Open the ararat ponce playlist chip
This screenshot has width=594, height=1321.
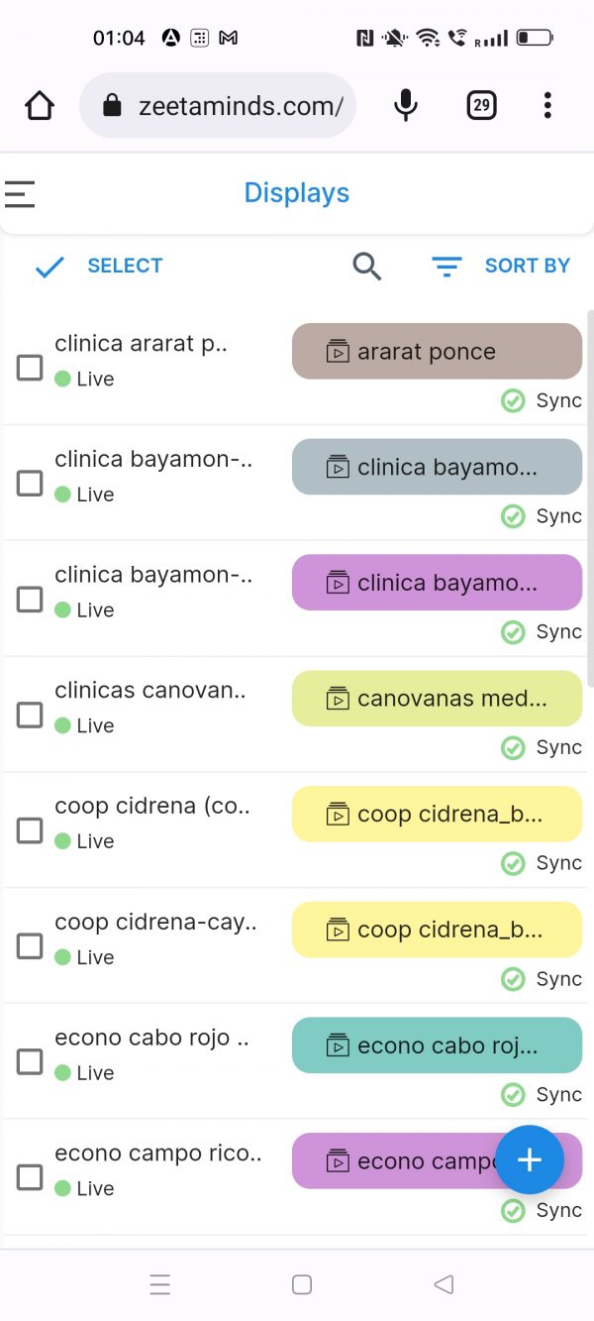437,351
